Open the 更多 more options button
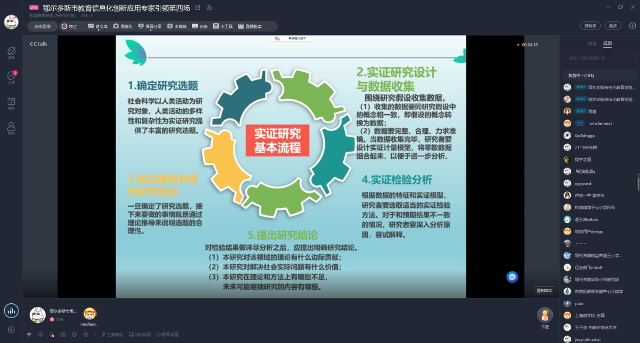This screenshot has width=640, height=343. pyautogui.click(x=613, y=25)
